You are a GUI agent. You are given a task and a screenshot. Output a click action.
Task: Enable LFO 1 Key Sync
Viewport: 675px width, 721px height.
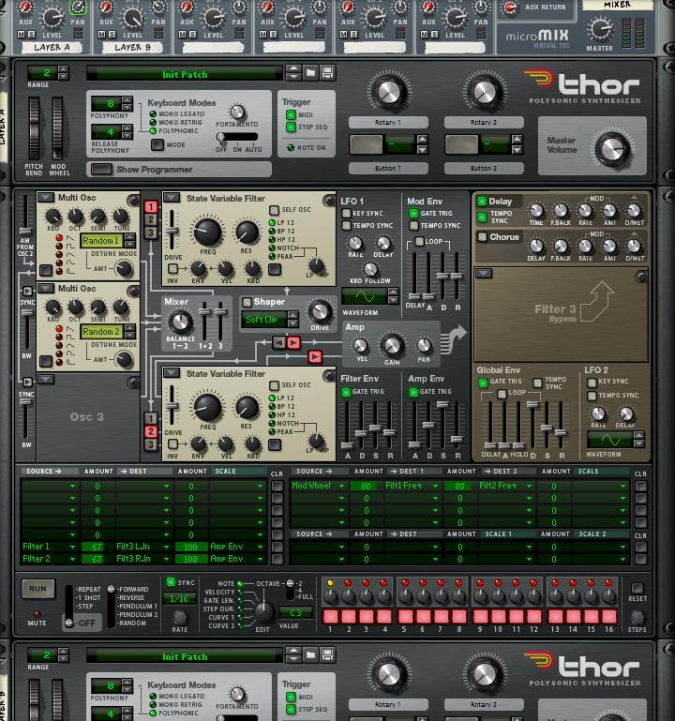coord(346,214)
